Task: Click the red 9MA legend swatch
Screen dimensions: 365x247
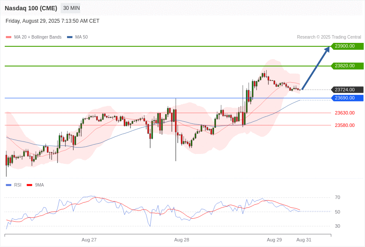Action: pos(30,185)
